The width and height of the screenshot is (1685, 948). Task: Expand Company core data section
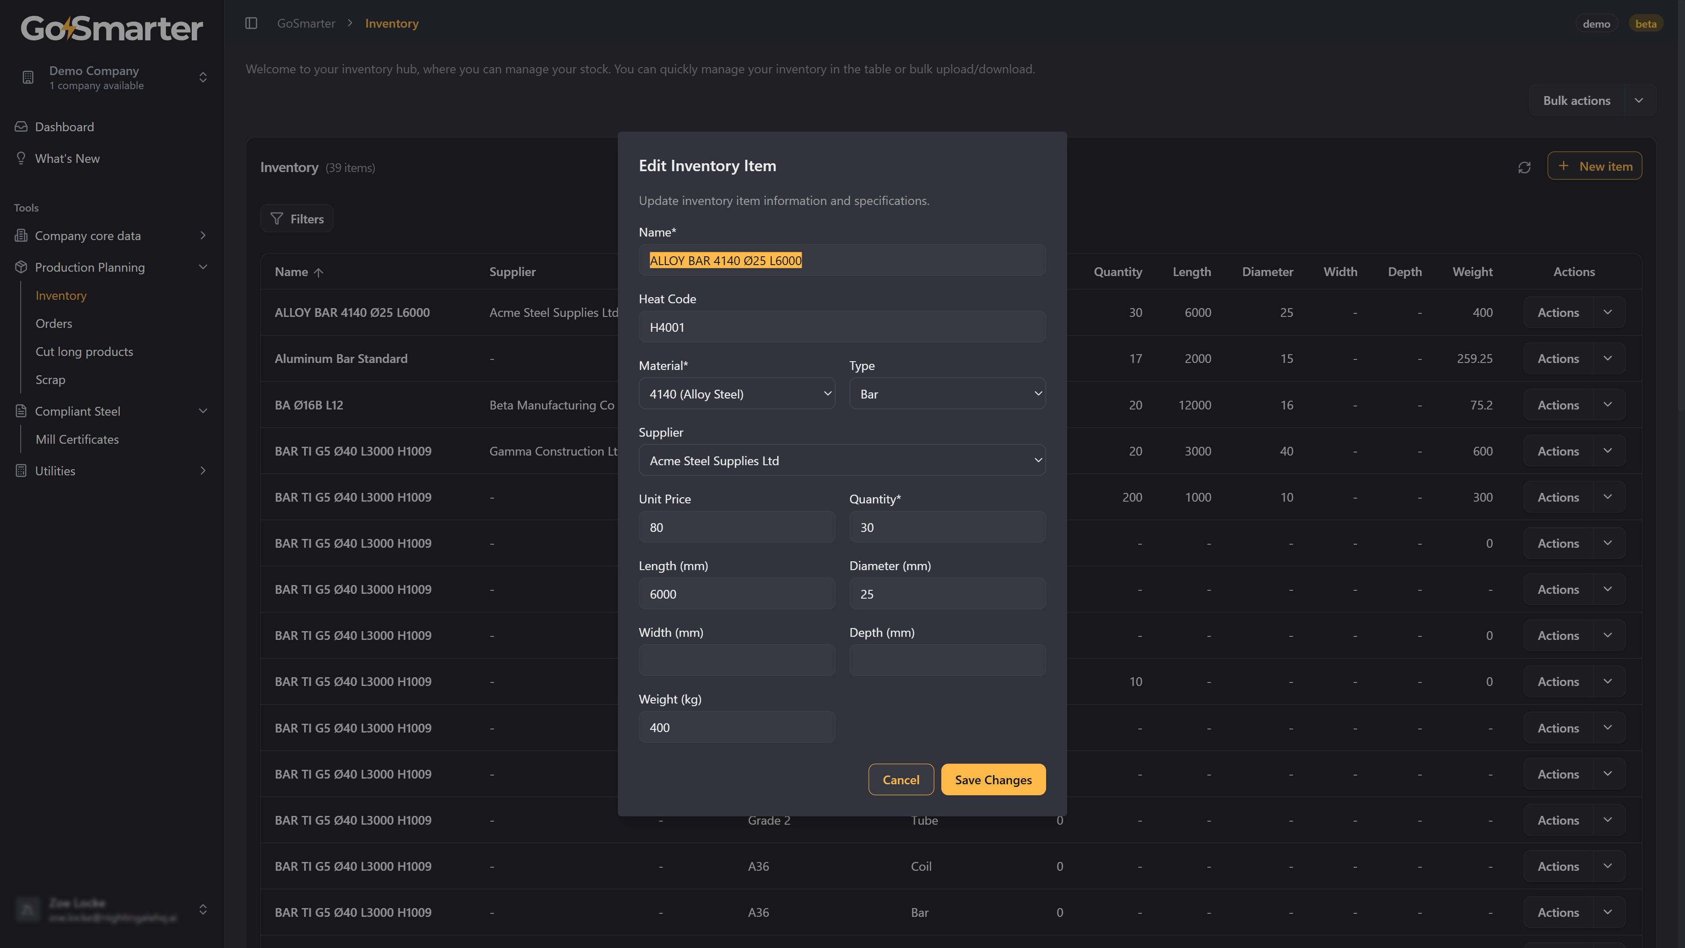coord(203,236)
